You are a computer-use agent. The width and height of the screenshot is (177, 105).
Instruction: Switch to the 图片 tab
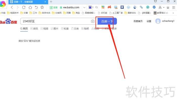[55, 29]
